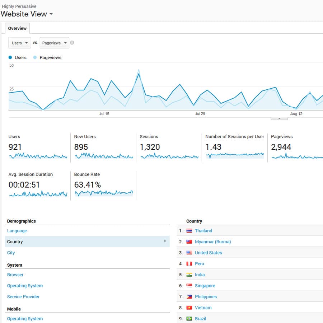The height and width of the screenshot is (323, 323).
Task: Click the United States country link
Action: click(209, 253)
